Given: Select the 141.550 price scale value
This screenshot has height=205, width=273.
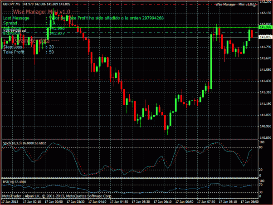Looking at the screenshot, I should [x=265, y=70].
